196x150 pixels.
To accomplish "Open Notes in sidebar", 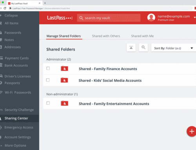I will (9, 40).
